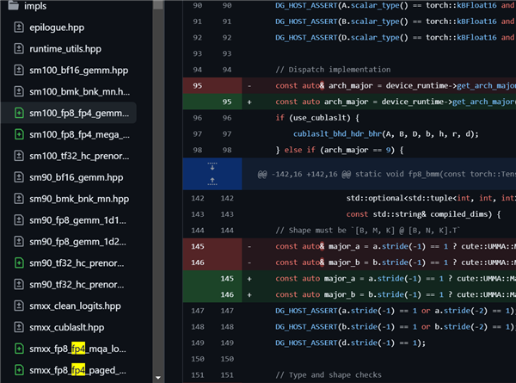Open sm90_fp8_gemm_1d2 file in the tree

click(77, 242)
